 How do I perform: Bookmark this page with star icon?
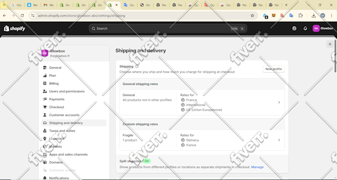[x=252, y=15]
